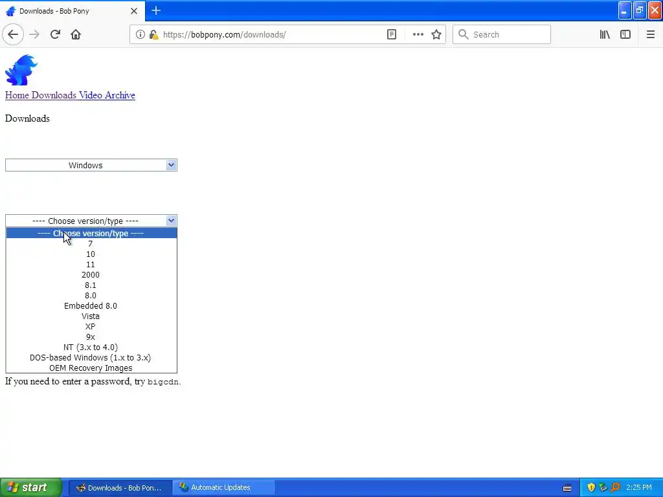Focus the Search box

coord(502,34)
